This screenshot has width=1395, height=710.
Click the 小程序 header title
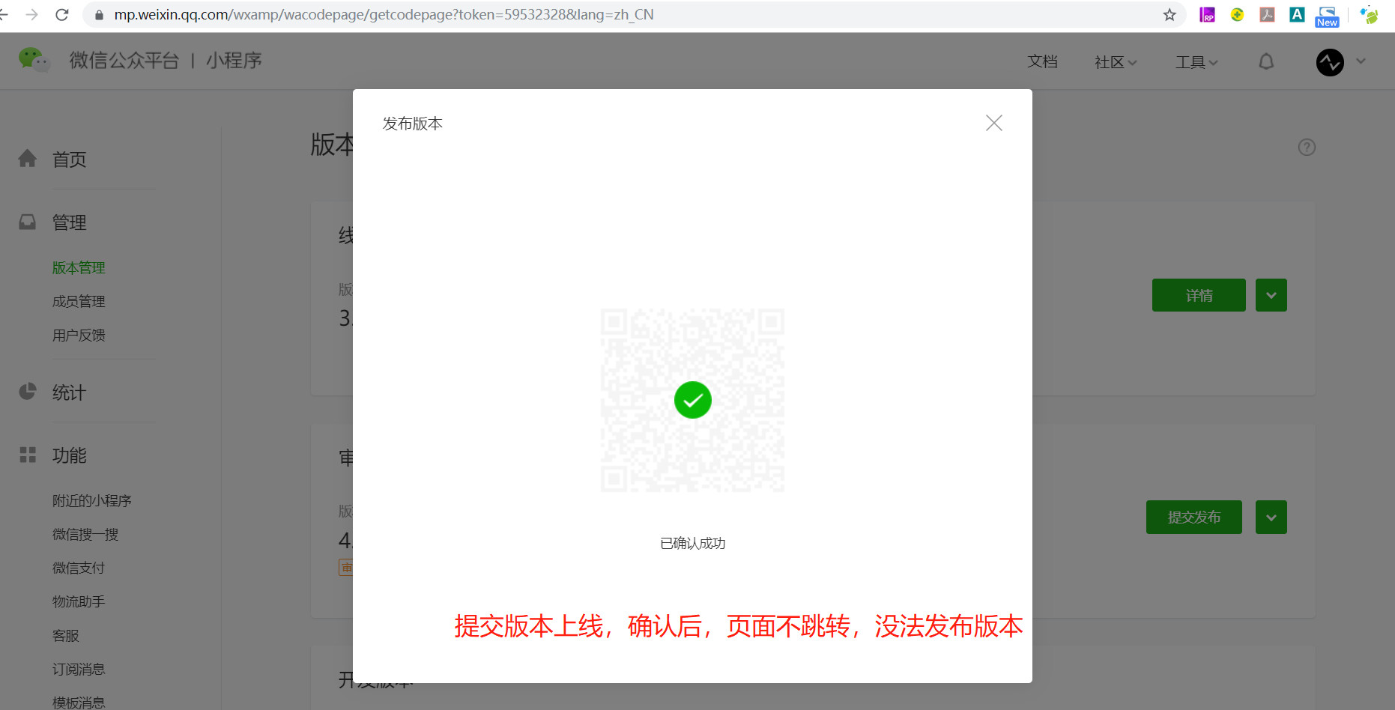tap(234, 61)
